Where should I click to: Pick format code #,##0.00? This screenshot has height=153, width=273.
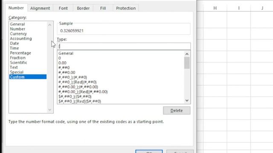tap(67, 73)
